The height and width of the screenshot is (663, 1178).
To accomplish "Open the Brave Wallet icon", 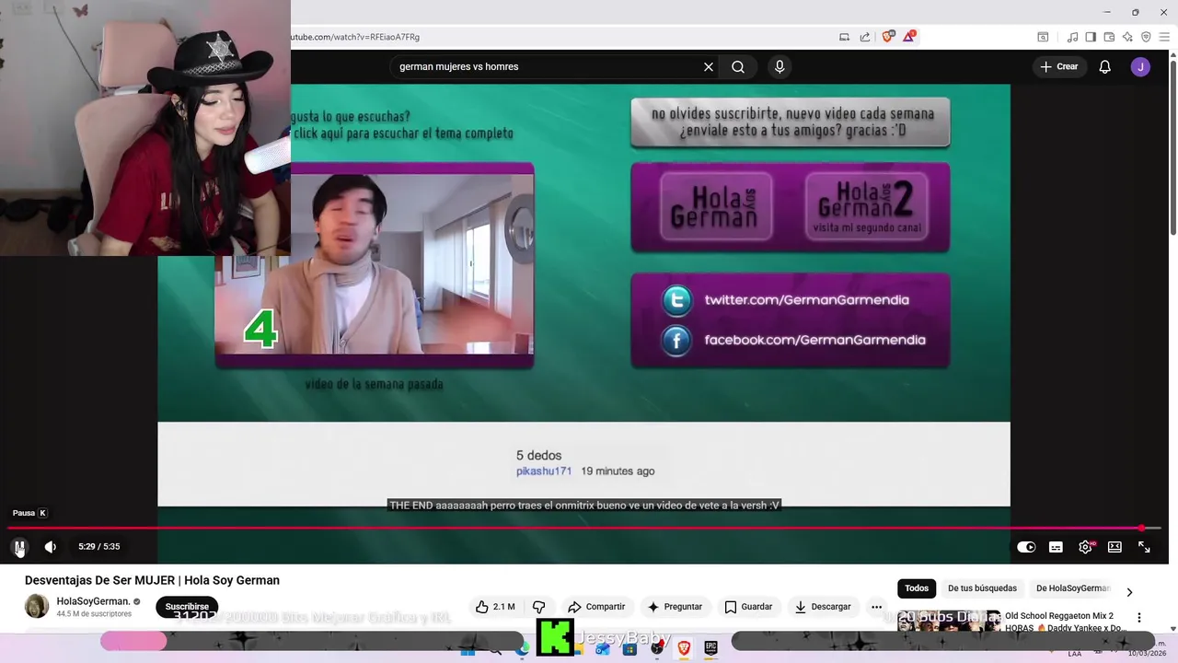I will click(x=1109, y=37).
